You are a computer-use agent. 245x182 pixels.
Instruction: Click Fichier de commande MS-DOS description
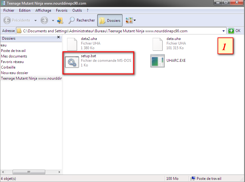coord(106,61)
